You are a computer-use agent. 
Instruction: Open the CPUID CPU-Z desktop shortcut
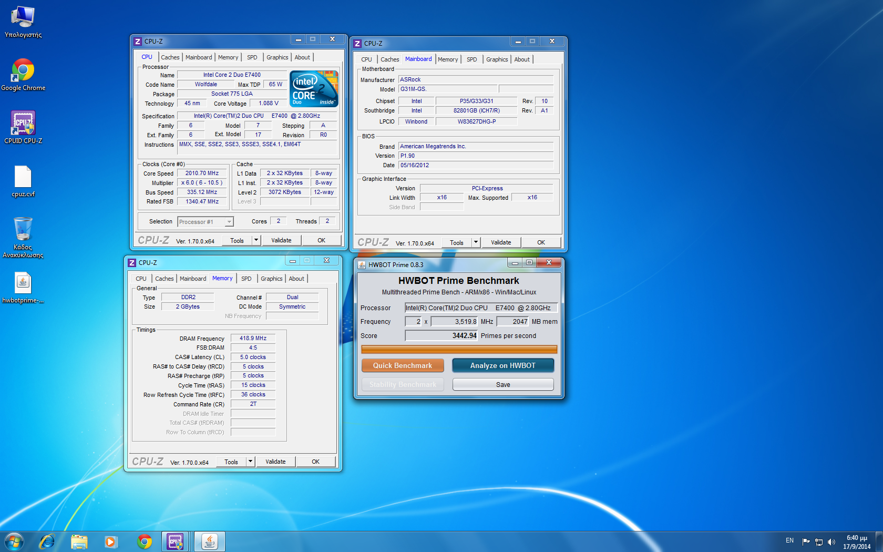(x=23, y=127)
